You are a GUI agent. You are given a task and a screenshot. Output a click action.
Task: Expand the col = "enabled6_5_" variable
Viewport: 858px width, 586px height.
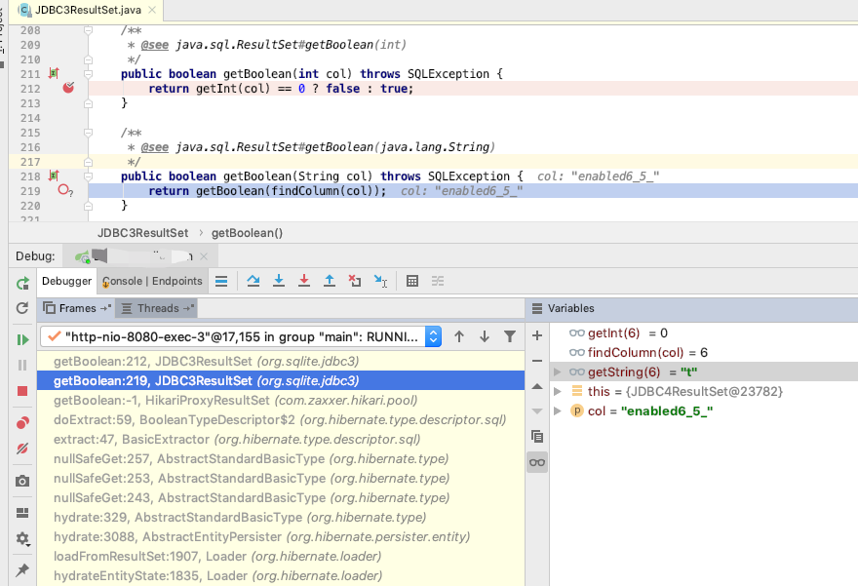[557, 410]
